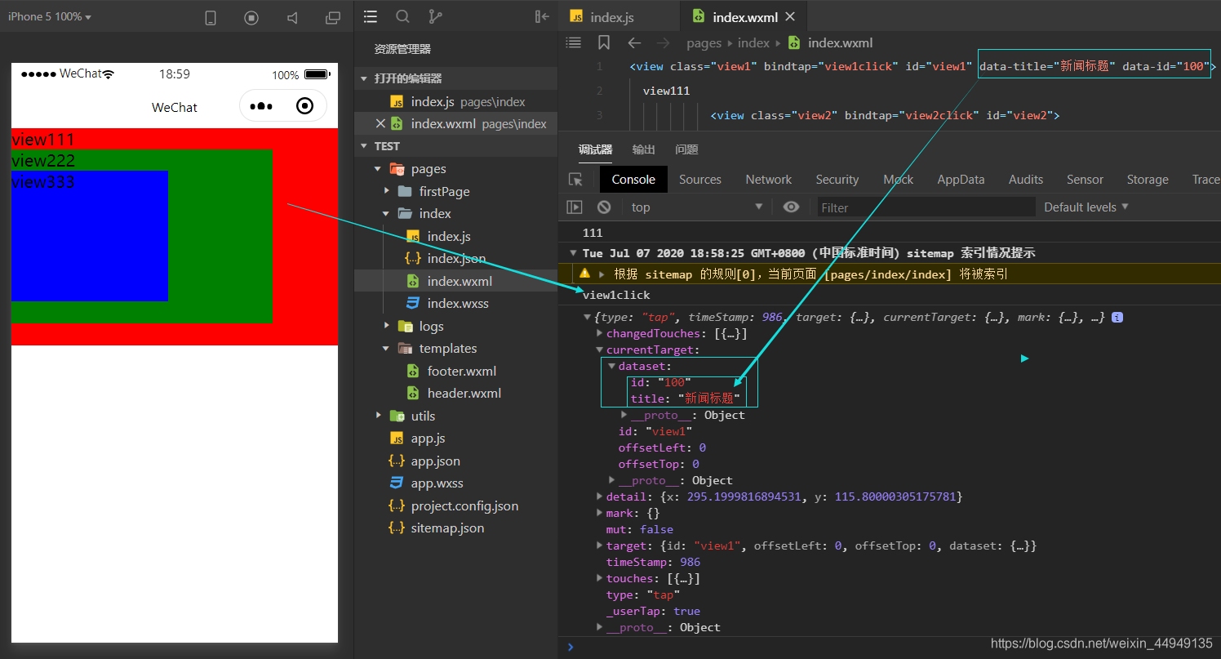The height and width of the screenshot is (659, 1221).
Task: Expand the utils folder
Action: (378, 416)
